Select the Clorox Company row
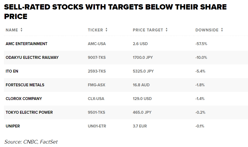 [24, 99]
